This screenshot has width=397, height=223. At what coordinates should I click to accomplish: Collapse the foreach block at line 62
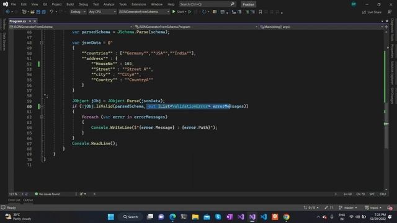[x=42, y=117]
